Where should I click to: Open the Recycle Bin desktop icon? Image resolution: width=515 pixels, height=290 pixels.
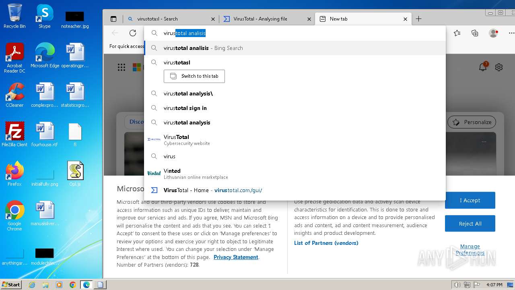click(x=14, y=16)
